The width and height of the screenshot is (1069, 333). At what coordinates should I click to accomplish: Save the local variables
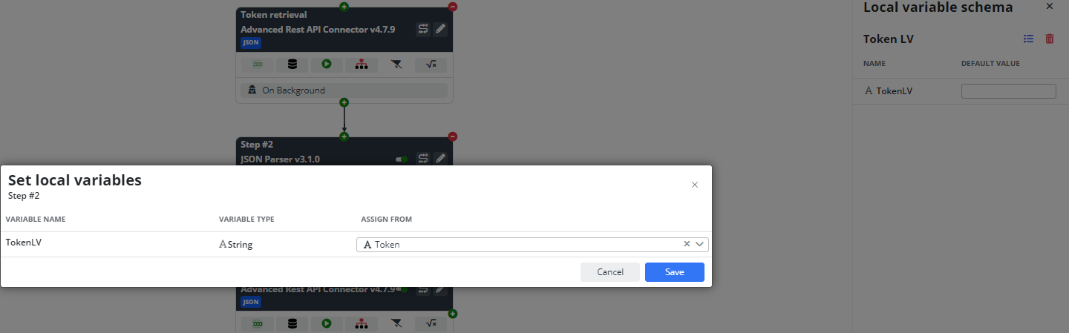tap(675, 272)
